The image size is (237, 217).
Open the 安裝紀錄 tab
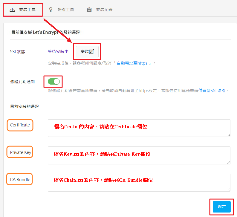104,10
